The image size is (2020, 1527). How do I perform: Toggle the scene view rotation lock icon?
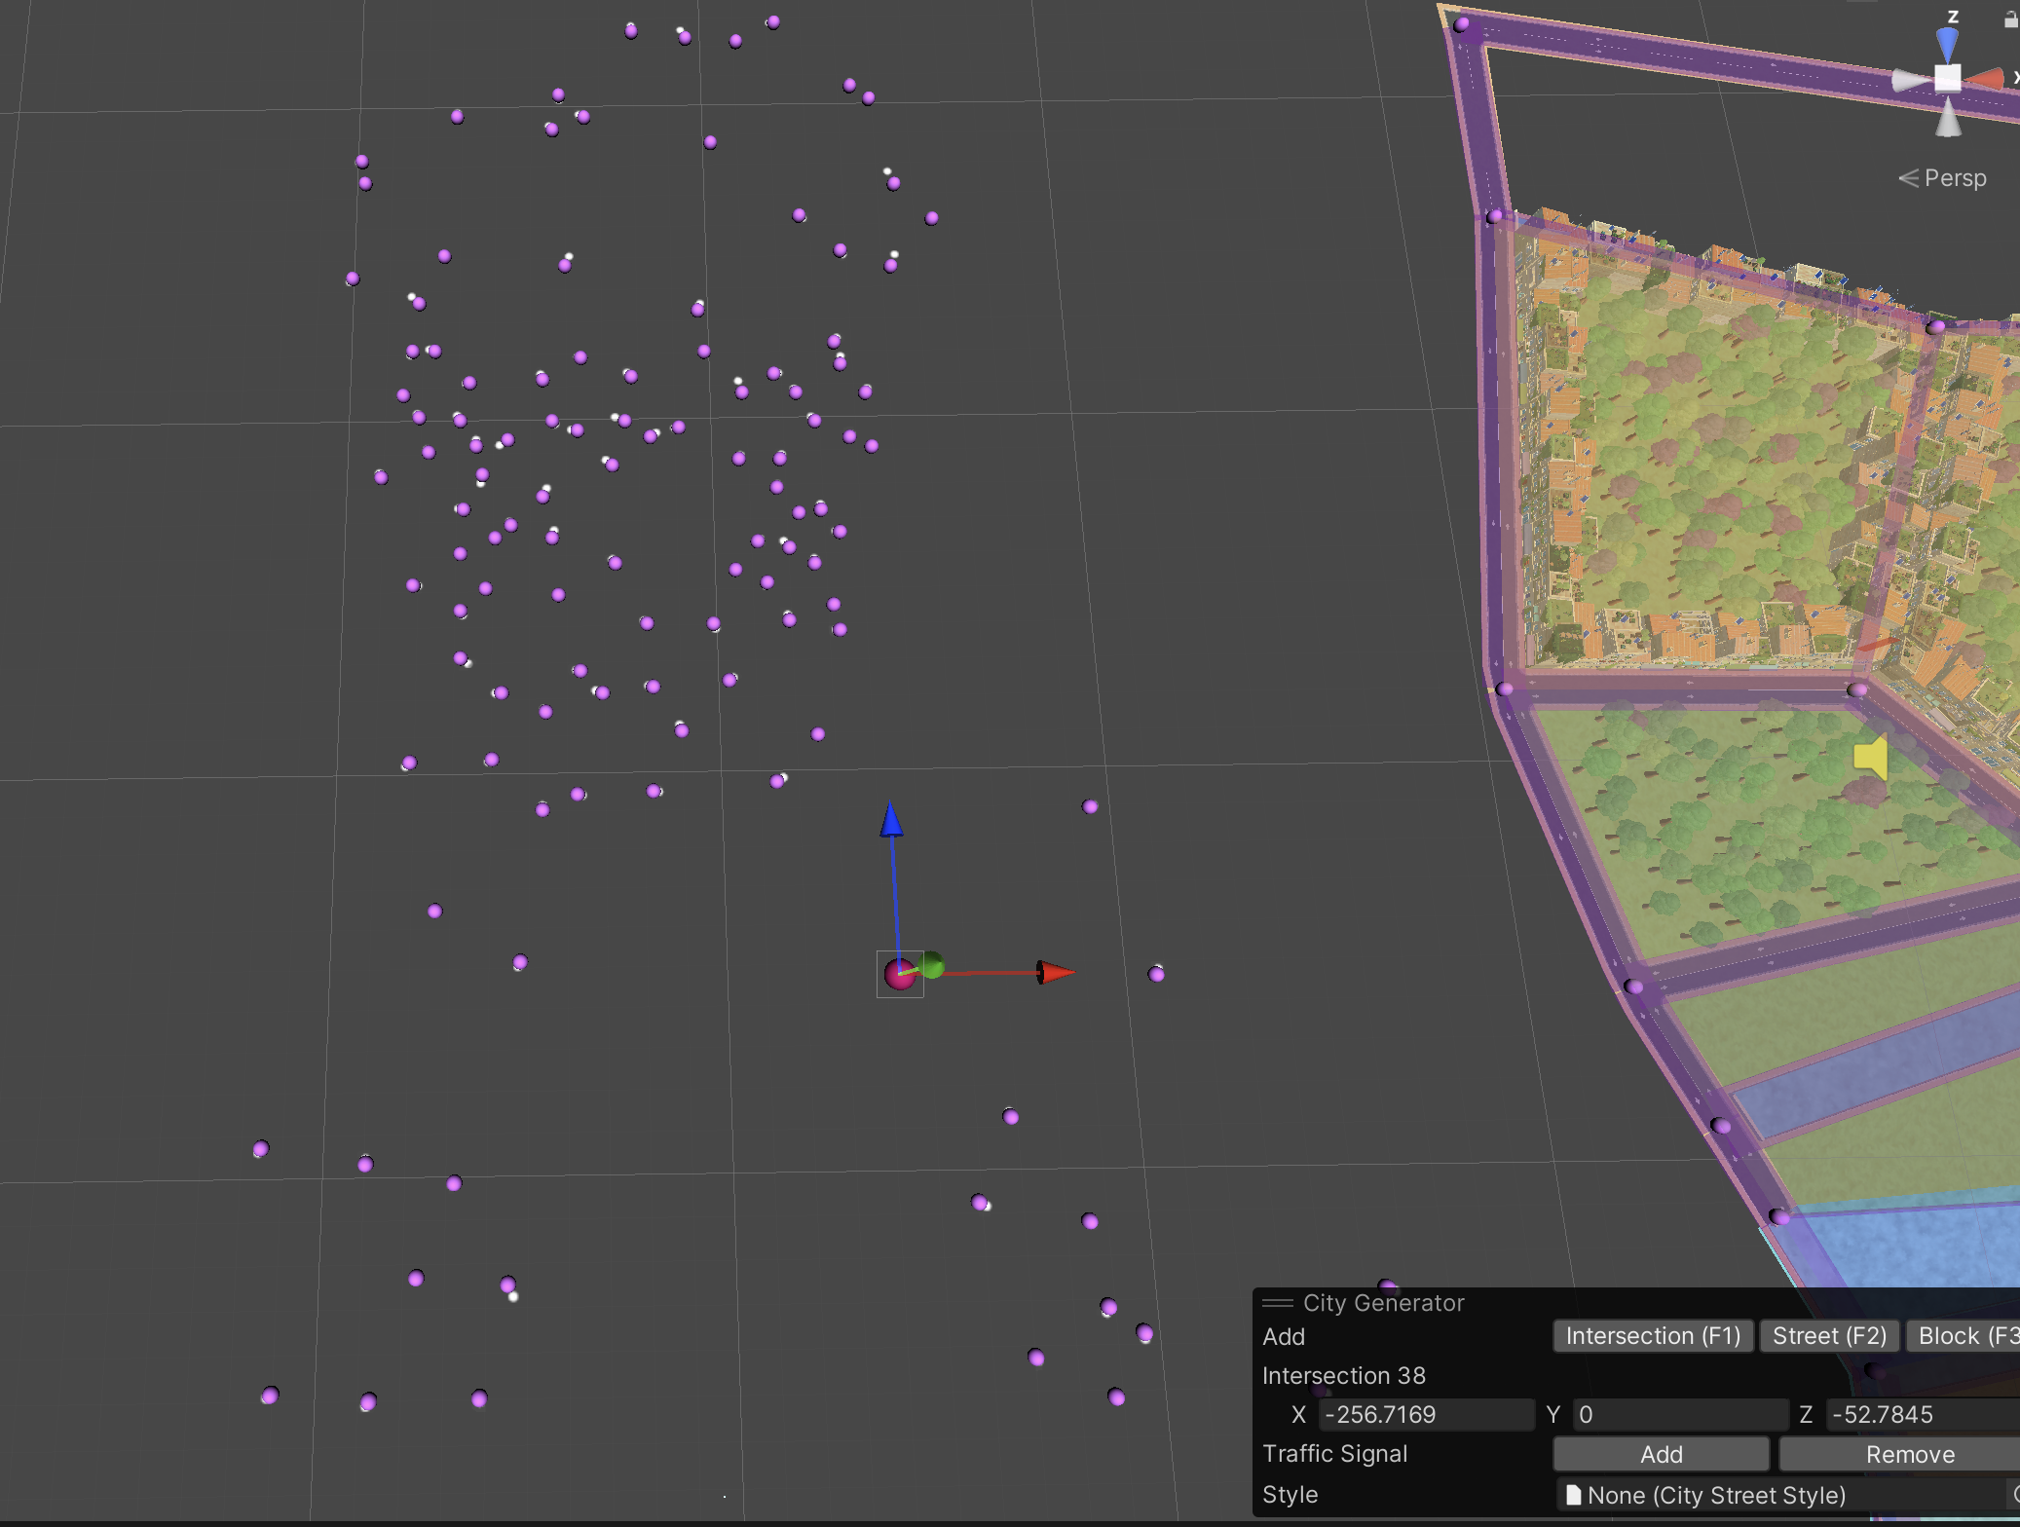coord(2010,18)
